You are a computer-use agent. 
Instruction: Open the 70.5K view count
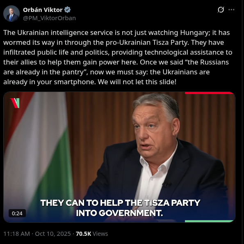[83, 234]
